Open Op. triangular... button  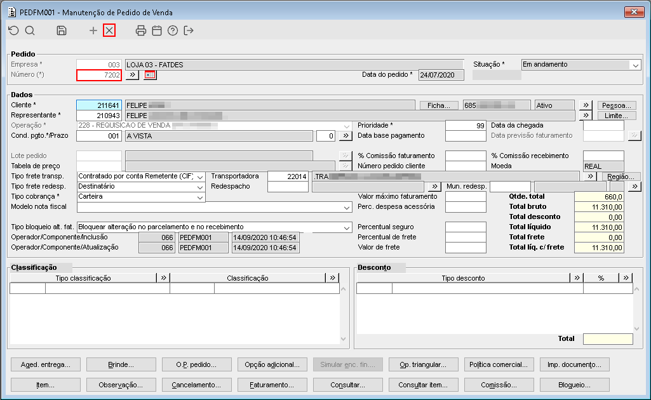coord(424,364)
